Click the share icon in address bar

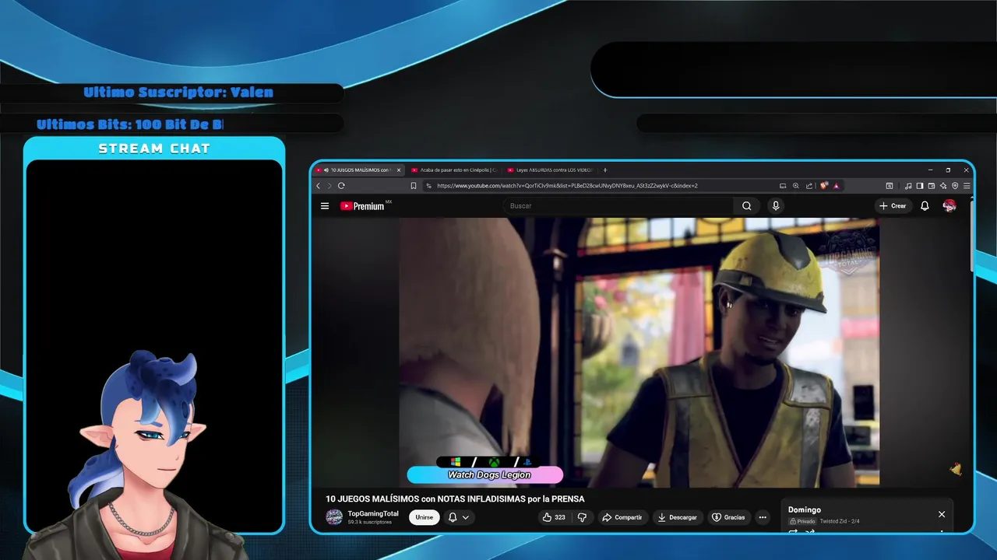[809, 186]
